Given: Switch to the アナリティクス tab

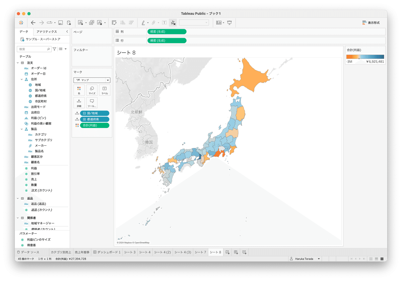Looking at the screenshot, I should click(x=47, y=31).
